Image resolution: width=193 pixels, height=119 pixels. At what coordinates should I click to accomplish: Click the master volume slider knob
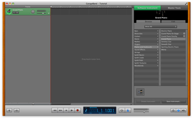144,112
